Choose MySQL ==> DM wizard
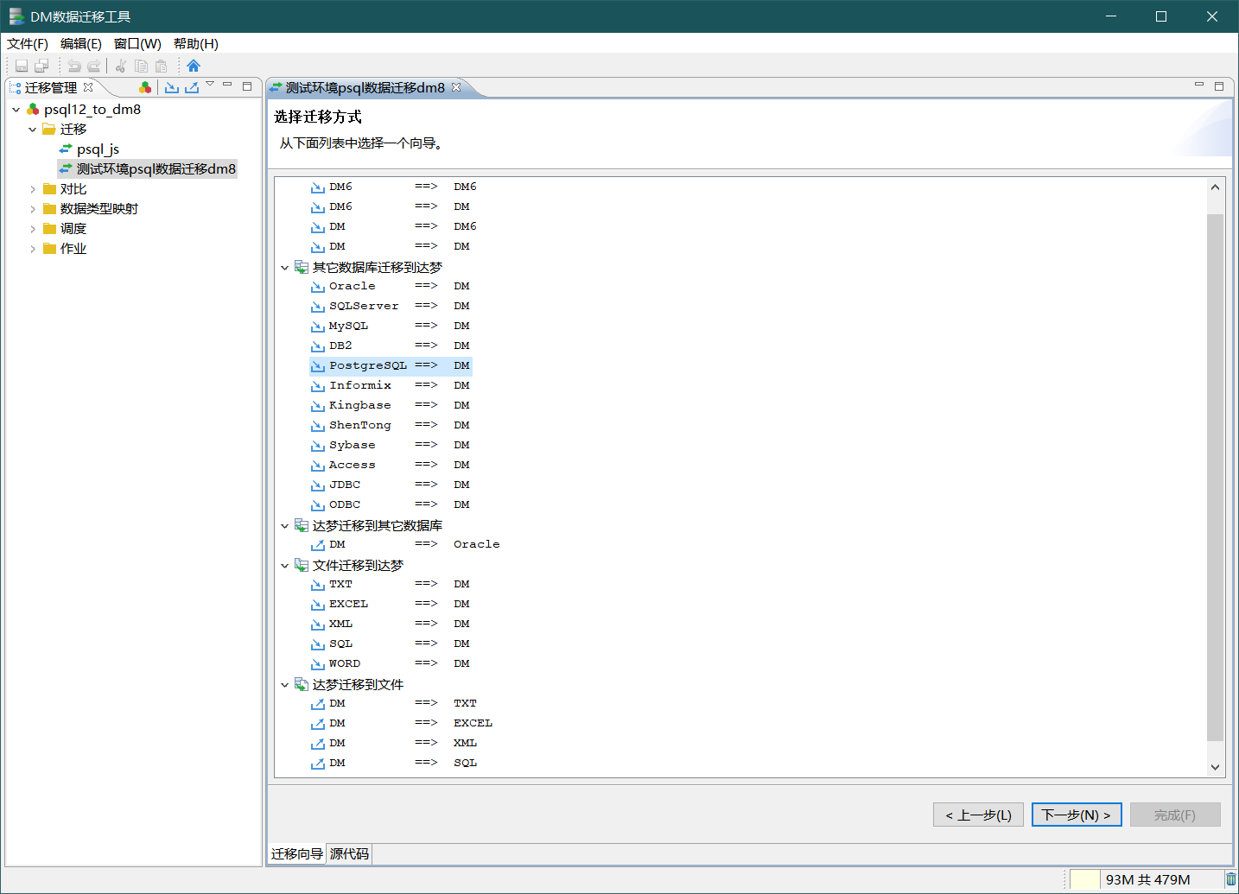1239x894 pixels. point(391,326)
